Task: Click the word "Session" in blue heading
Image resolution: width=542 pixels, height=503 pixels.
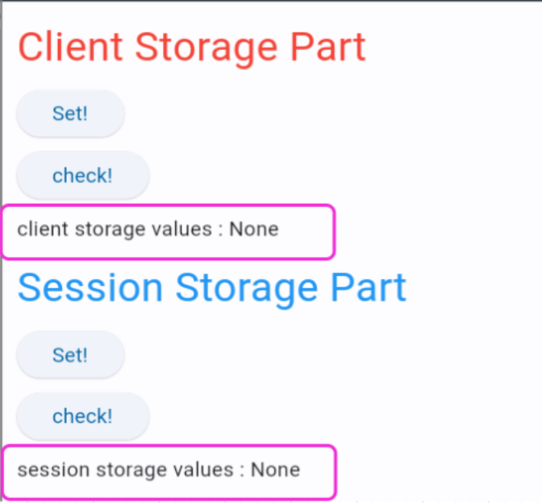Action: pyautogui.click(x=90, y=288)
